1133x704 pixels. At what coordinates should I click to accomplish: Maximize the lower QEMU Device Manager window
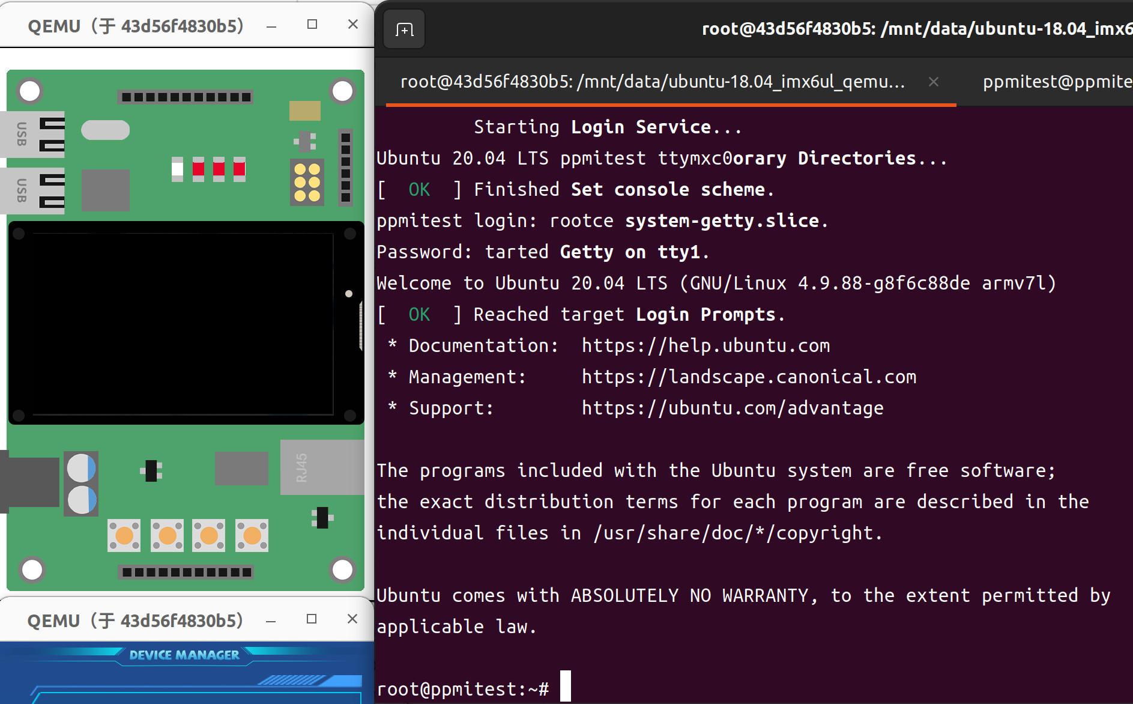[x=311, y=619]
